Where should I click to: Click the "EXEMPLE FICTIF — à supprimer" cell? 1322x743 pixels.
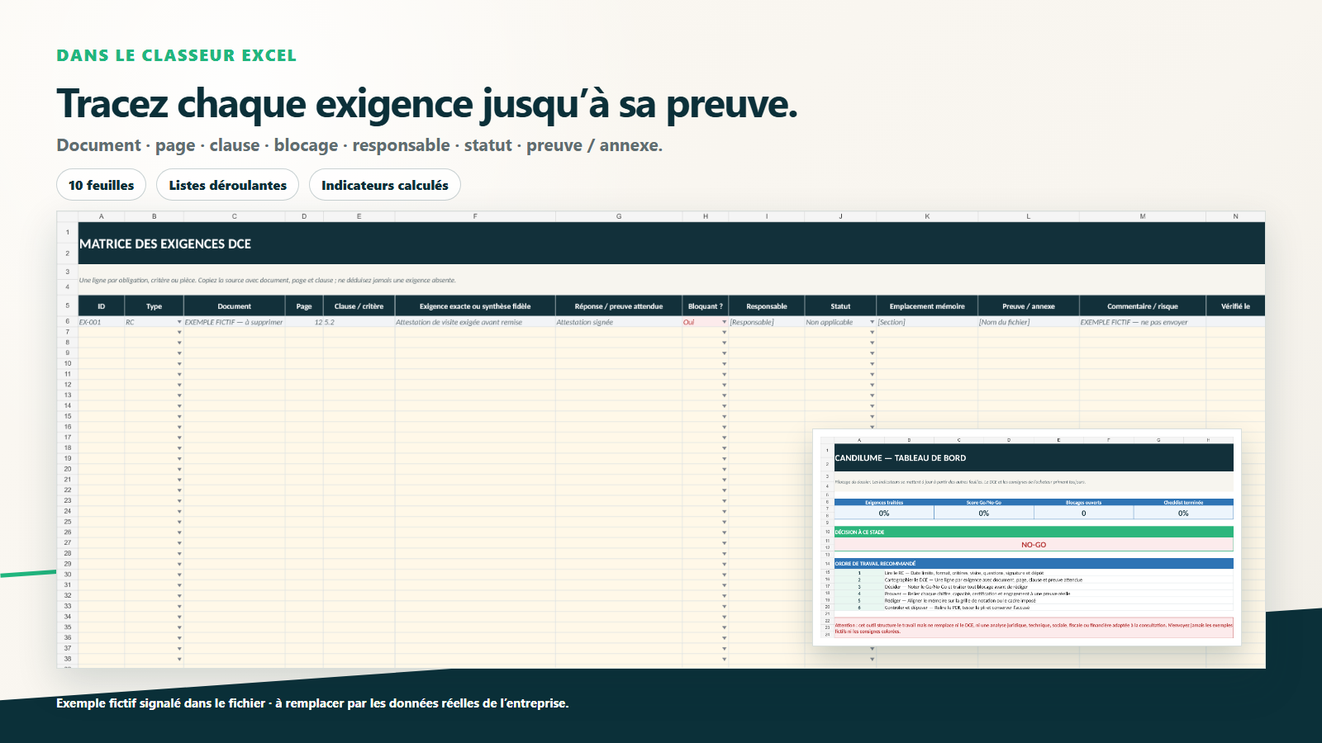235,322
